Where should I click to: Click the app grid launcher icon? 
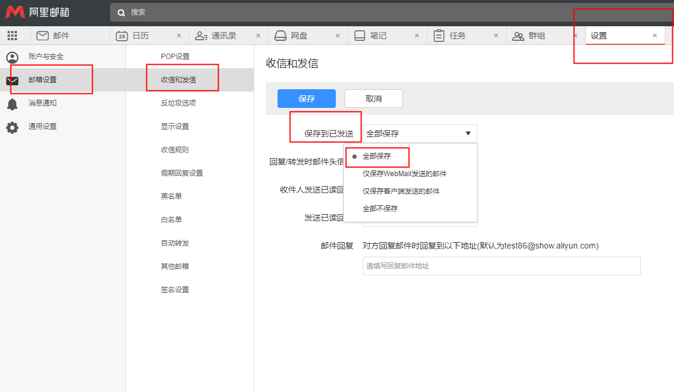point(12,36)
